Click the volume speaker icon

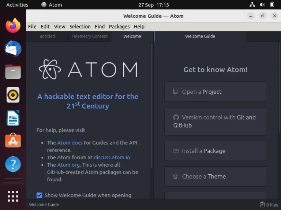tap(262, 5)
